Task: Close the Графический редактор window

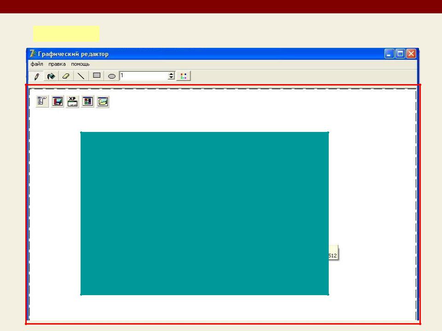Action: [411, 53]
